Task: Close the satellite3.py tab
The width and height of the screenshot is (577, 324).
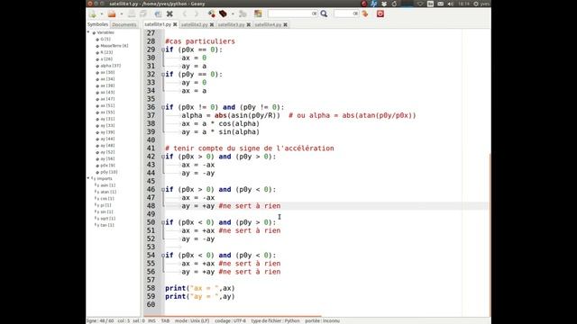Action: coord(249,24)
